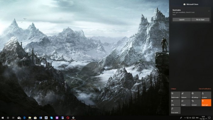Open the VPN quick action tile
213x120 pixels.
coord(176,103)
